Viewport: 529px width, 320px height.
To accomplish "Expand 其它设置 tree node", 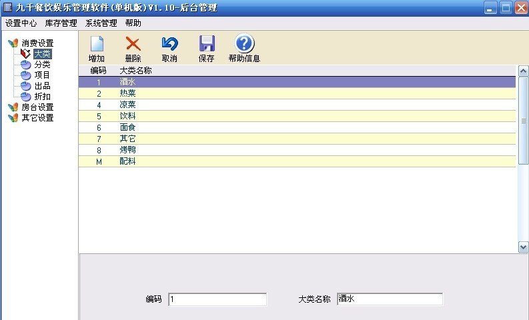I will [x=37, y=118].
